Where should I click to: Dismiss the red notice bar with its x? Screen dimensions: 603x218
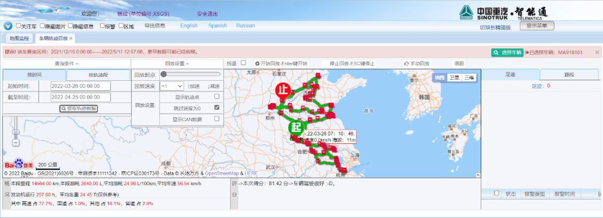(x=597, y=52)
